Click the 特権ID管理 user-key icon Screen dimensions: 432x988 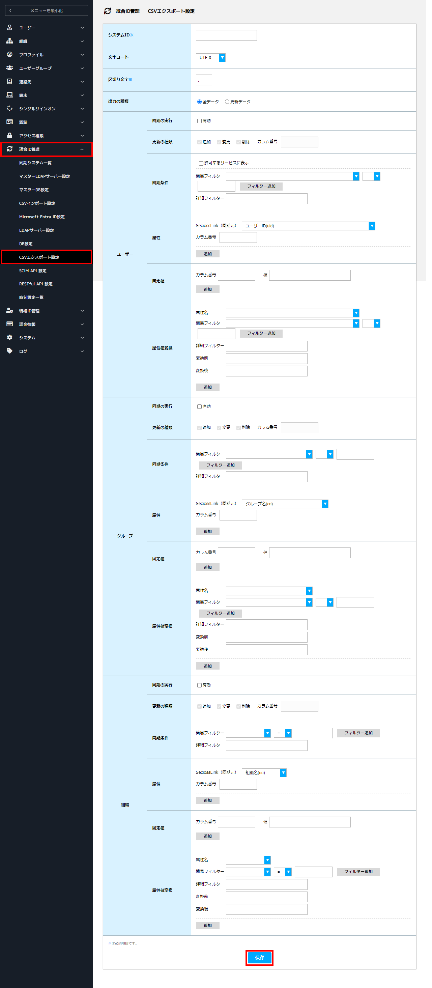(9, 311)
